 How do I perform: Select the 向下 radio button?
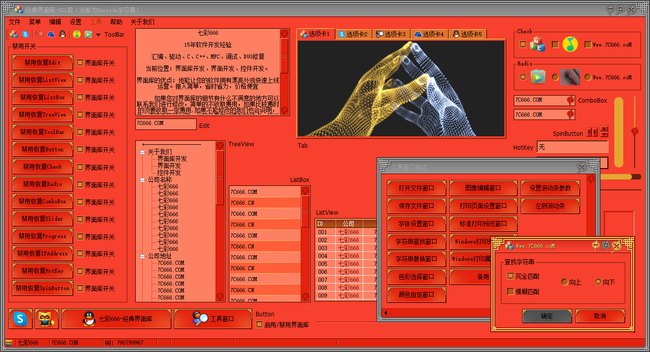tap(598, 282)
